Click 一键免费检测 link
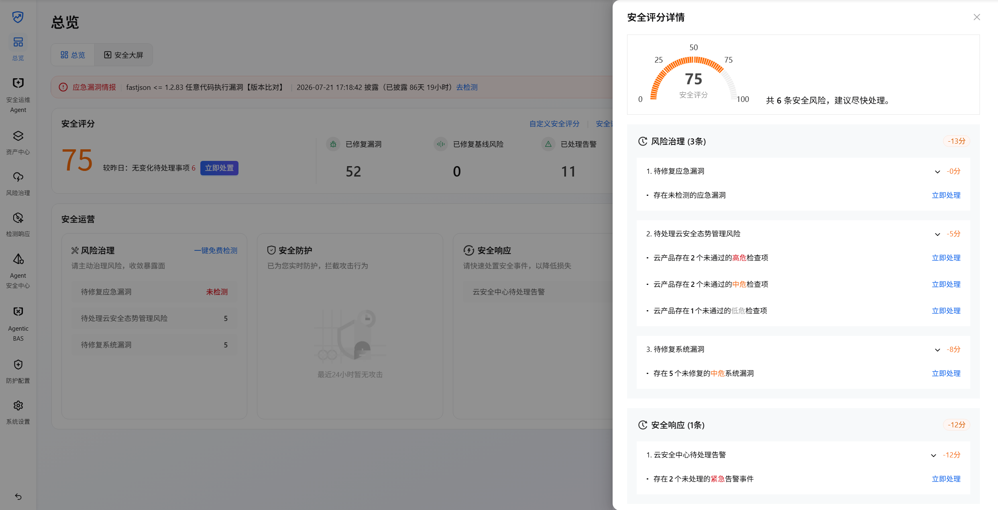998x510 pixels. click(216, 250)
